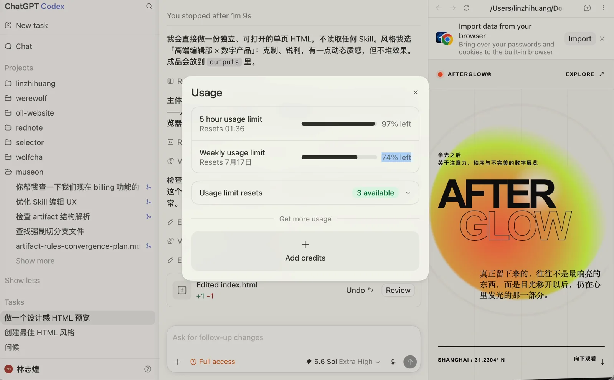Click the send arrow button

coord(410,362)
